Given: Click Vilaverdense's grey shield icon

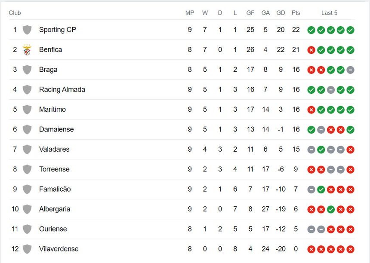Looking at the screenshot, I should click(27, 249).
